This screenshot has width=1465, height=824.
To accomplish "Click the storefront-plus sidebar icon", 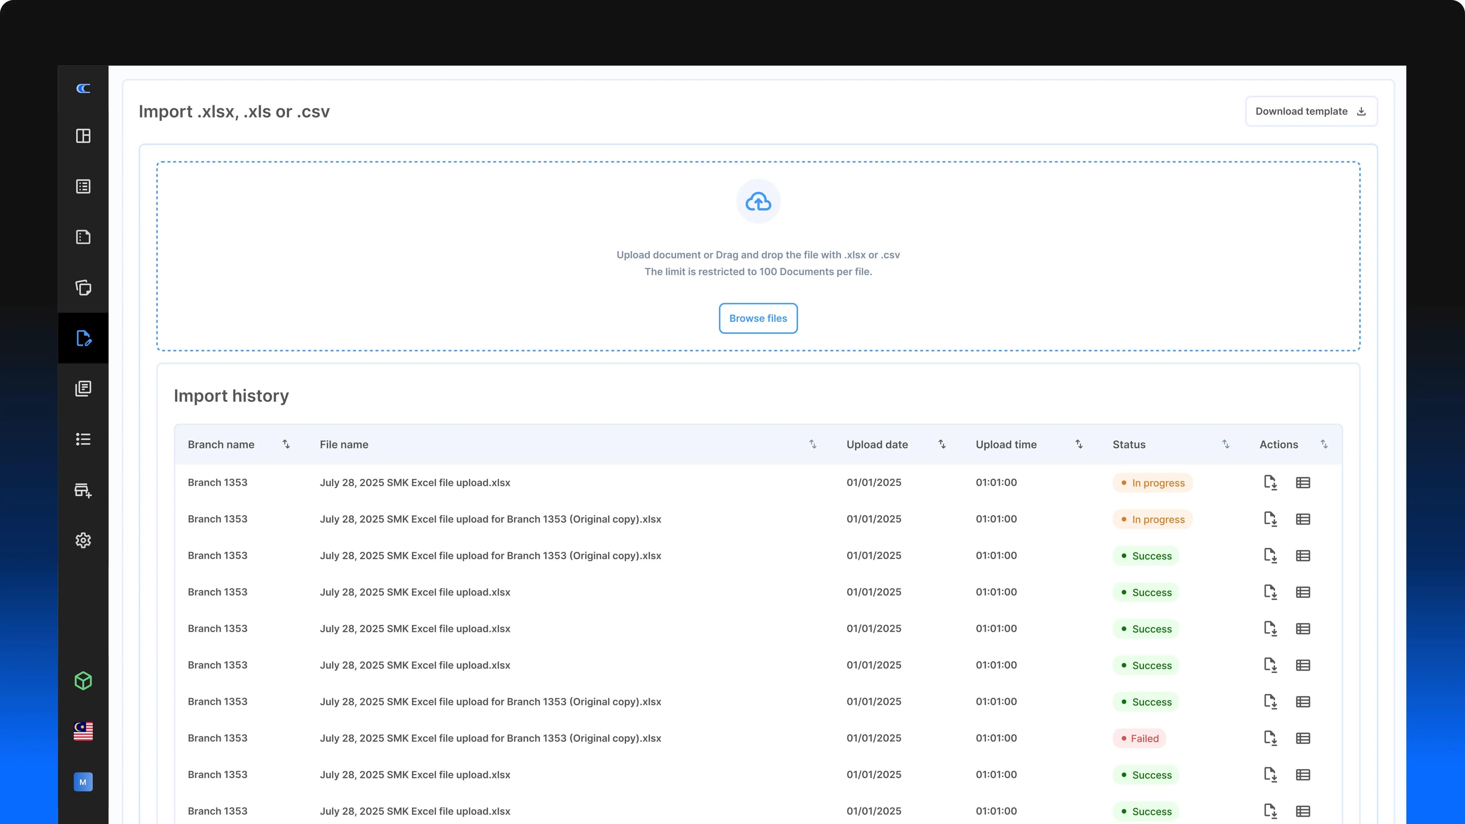I will click(x=83, y=490).
